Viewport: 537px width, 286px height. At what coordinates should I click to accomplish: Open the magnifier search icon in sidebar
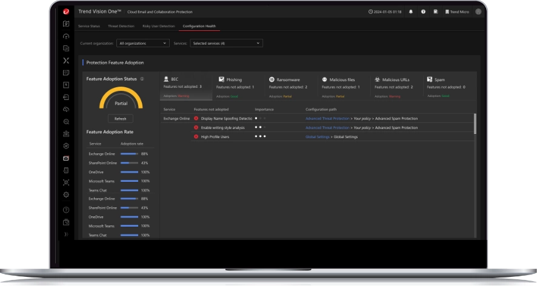[66, 122]
